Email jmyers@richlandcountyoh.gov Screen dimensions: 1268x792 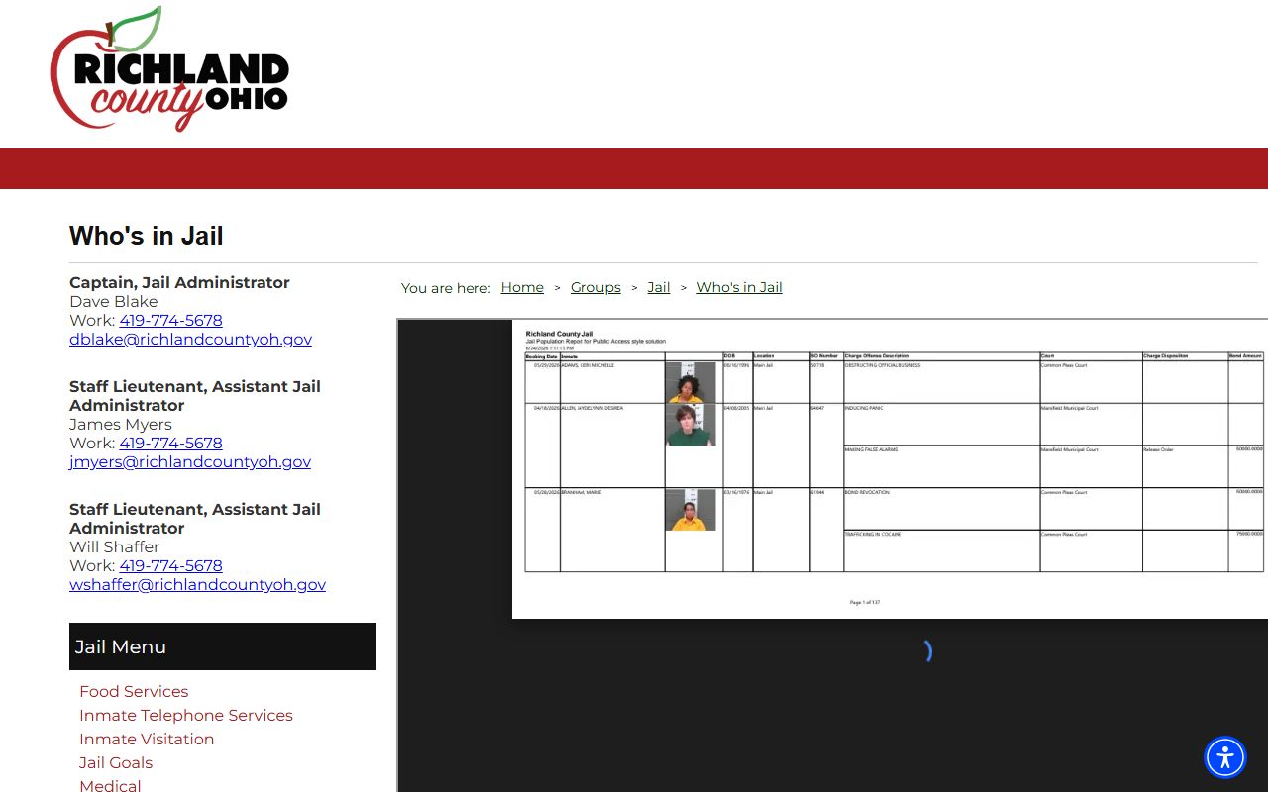pos(190,461)
